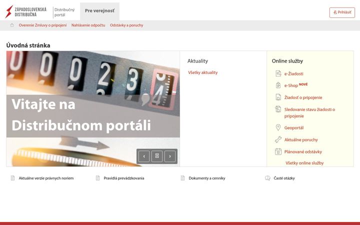Open Všetky aktuality link
Screen dimensions: 360x225
tap(202, 72)
